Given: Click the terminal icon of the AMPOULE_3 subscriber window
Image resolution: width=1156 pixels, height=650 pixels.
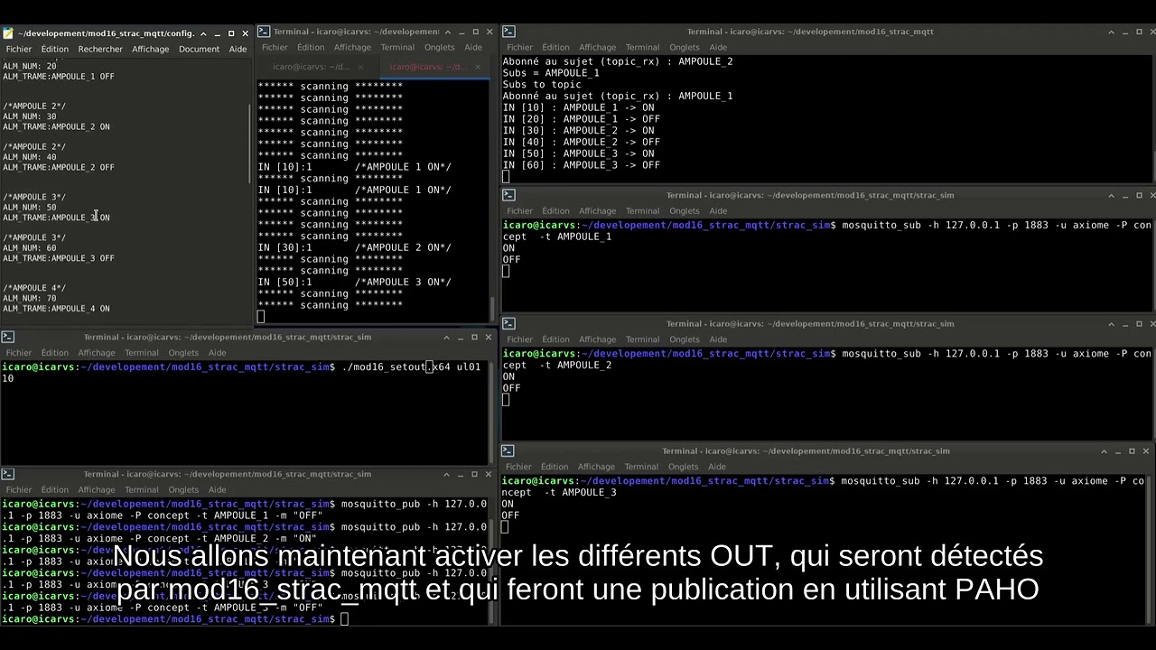Looking at the screenshot, I should [x=508, y=450].
